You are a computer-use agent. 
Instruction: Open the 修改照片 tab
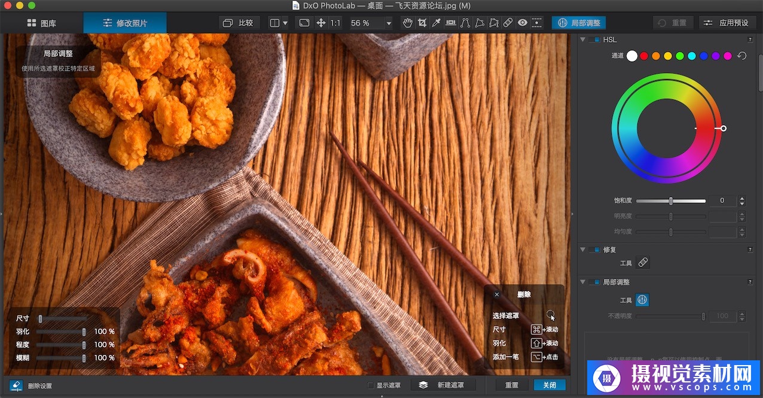(124, 23)
